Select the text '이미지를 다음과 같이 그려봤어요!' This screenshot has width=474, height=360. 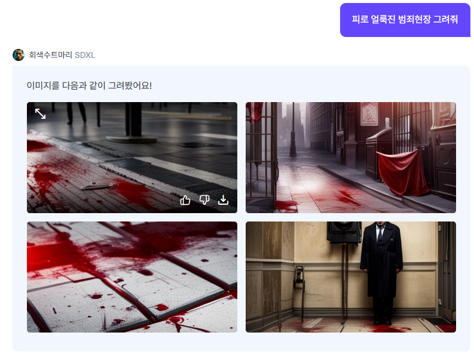click(89, 85)
